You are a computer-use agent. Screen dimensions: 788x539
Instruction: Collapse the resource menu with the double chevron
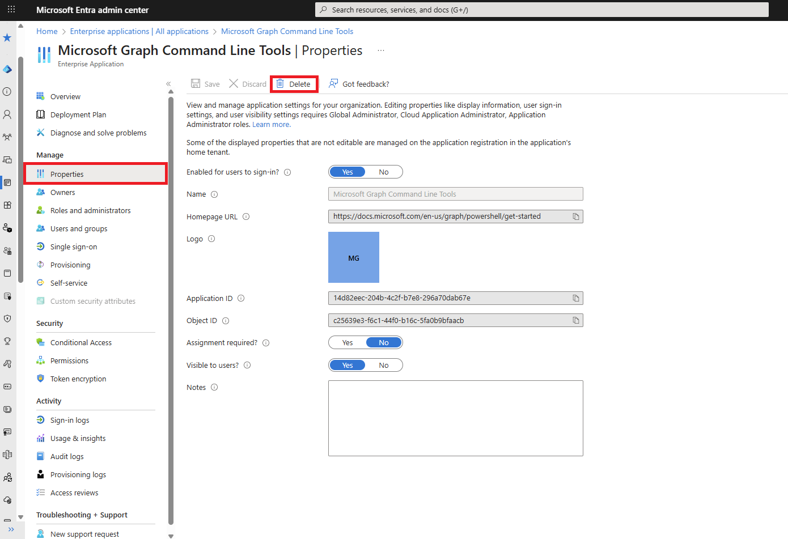tap(168, 84)
